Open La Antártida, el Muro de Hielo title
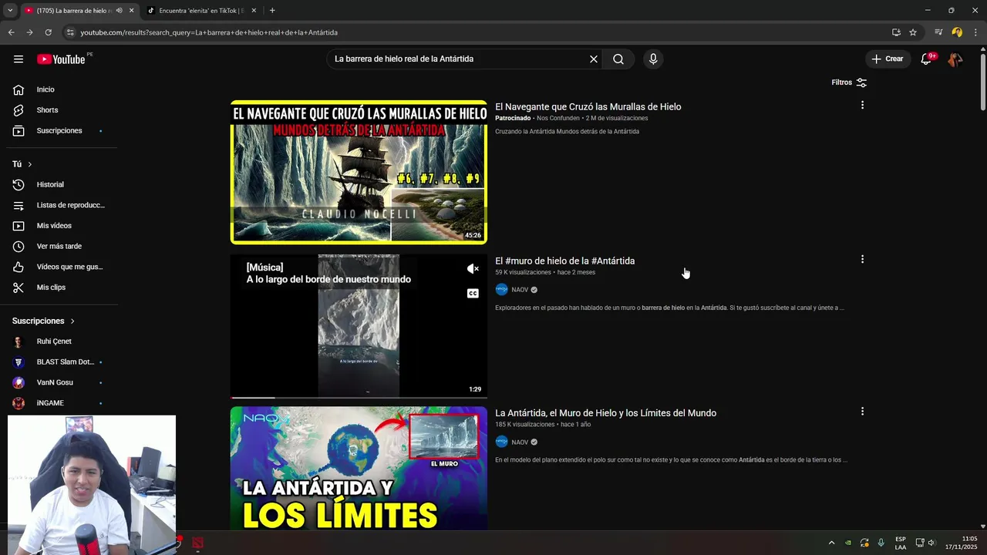 click(606, 413)
